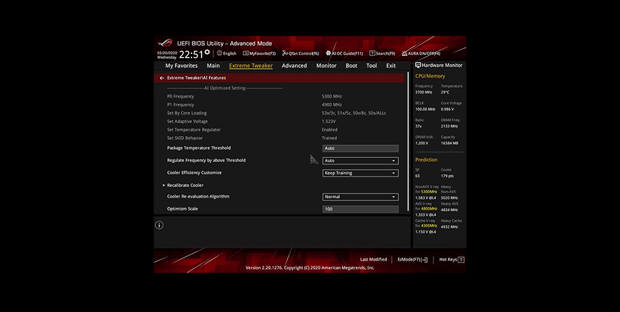
Task: Click the 53x/3c, 51x/5c core loading value
Action: click(x=354, y=113)
